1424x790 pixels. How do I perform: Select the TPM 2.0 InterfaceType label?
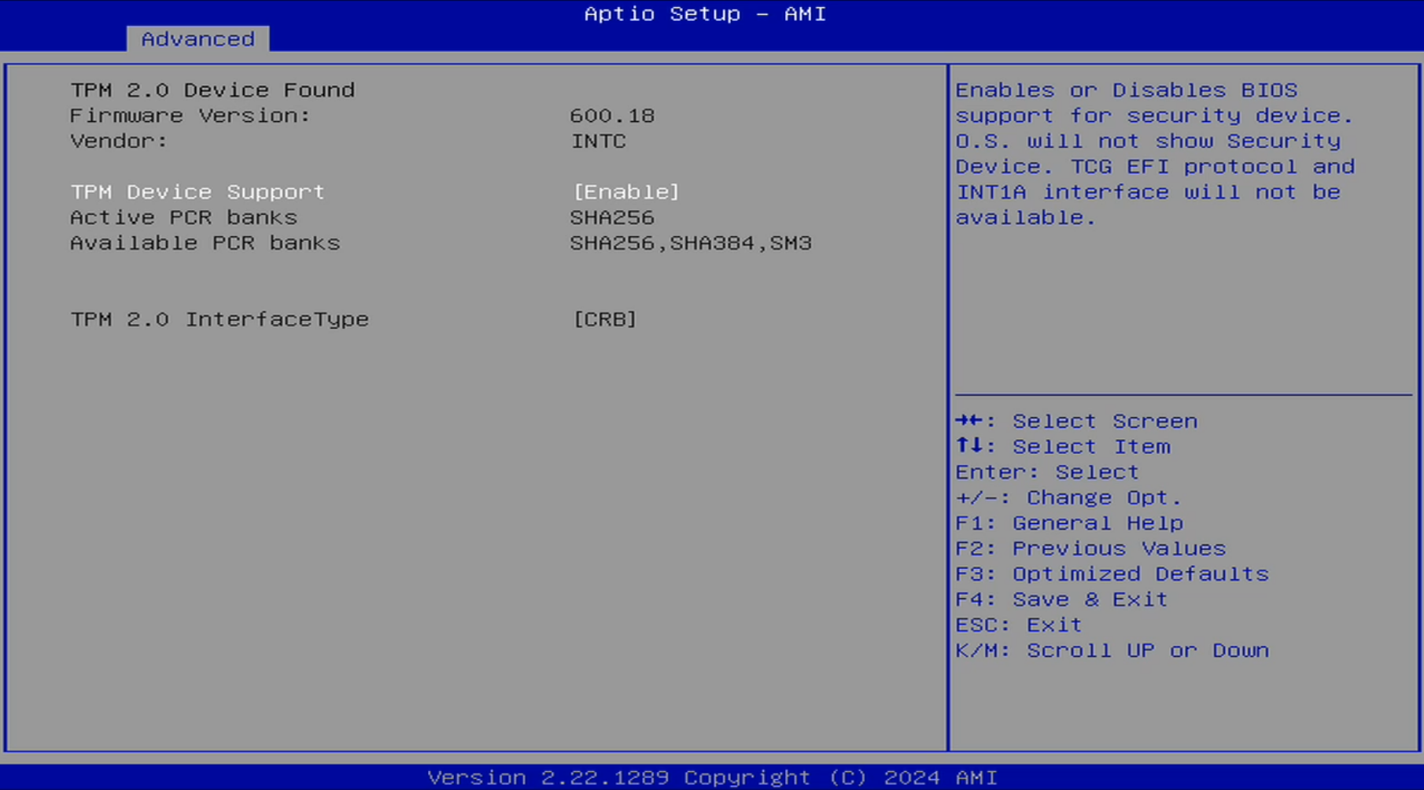click(220, 319)
